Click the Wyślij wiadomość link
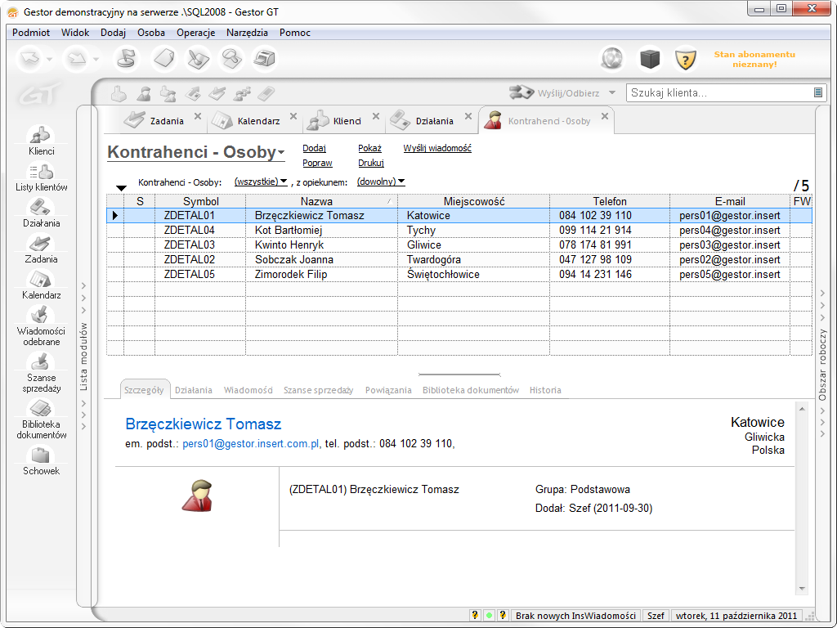 pyautogui.click(x=437, y=148)
